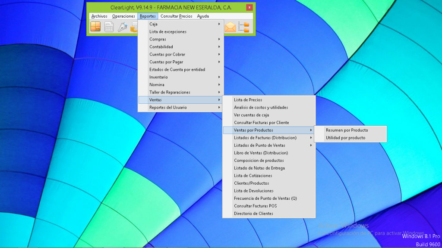Open the Consultar Precios menu
442x248 pixels.
click(177, 16)
